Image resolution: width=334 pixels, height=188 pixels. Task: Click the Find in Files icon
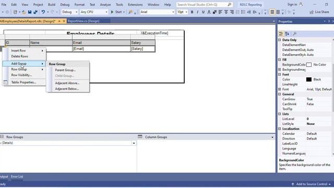[x=130, y=12]
